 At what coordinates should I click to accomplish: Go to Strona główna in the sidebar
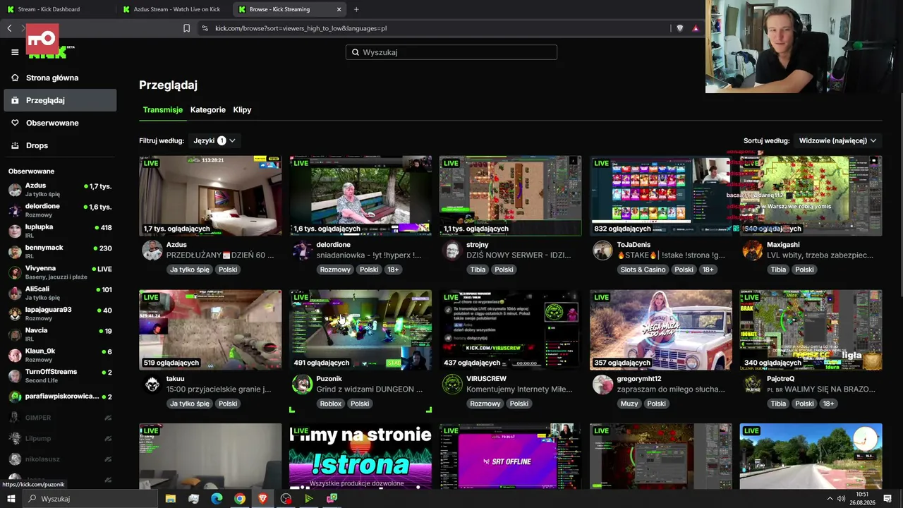pyautogui.click(x=60, y=78)
